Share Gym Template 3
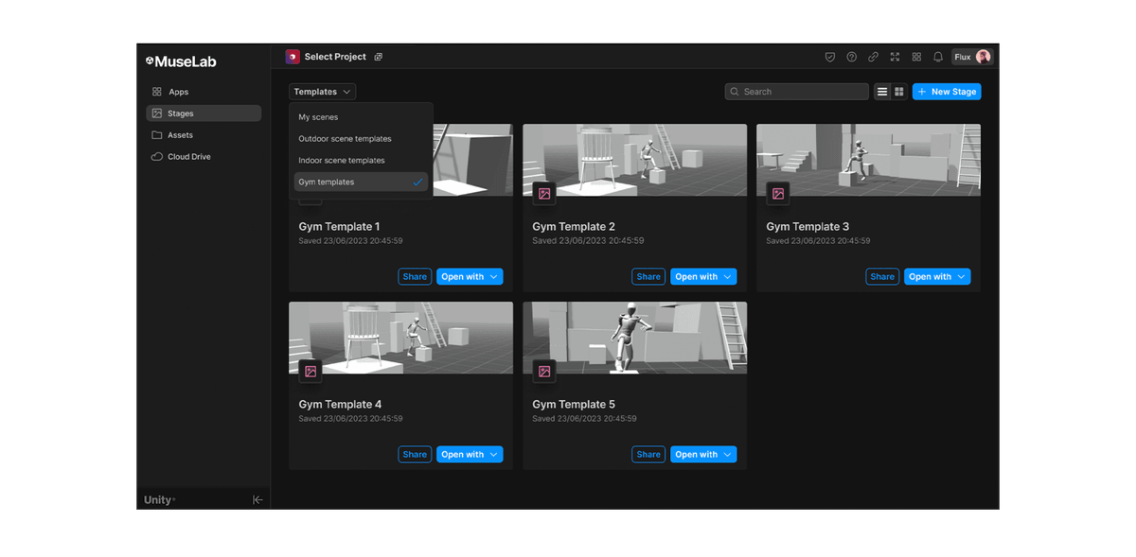Viewport: 1136px width, 557px height. tap(882, 277)
